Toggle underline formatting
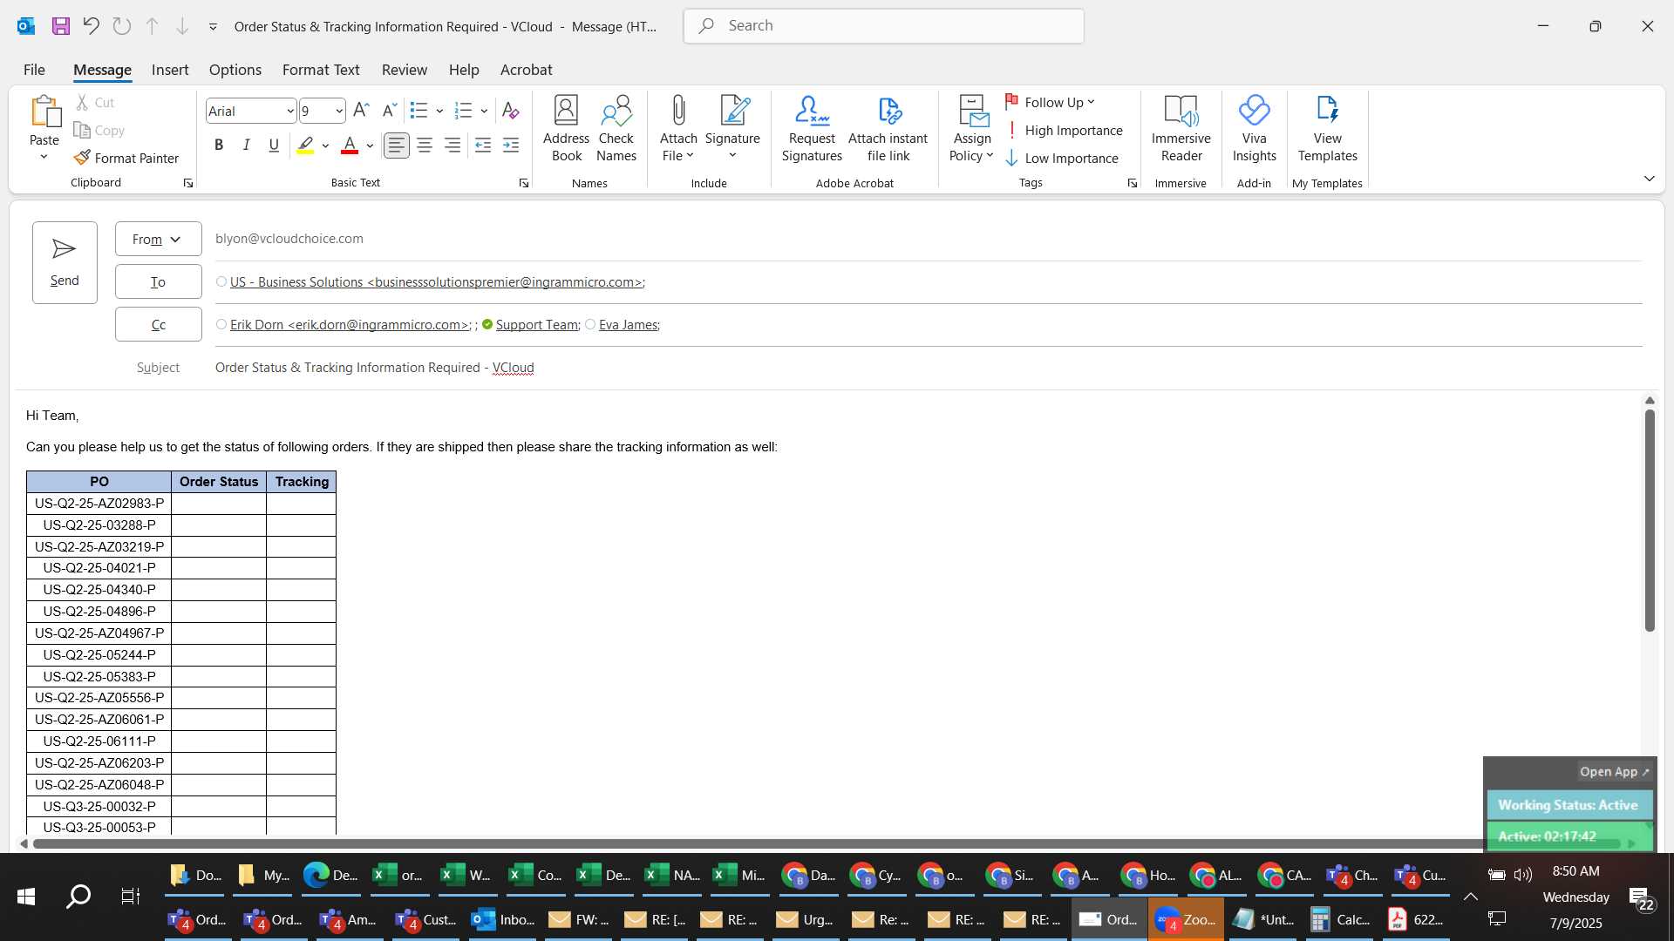The image size is (1674, 941). point(274,146)
